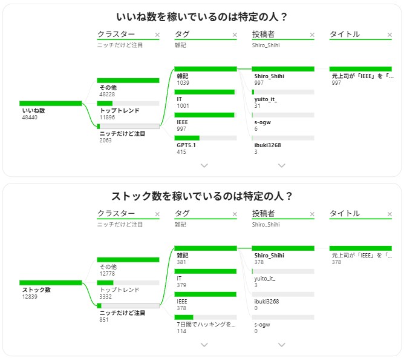
Task: Remove クラスター level in the いいね数 tree
Action: 157,35
